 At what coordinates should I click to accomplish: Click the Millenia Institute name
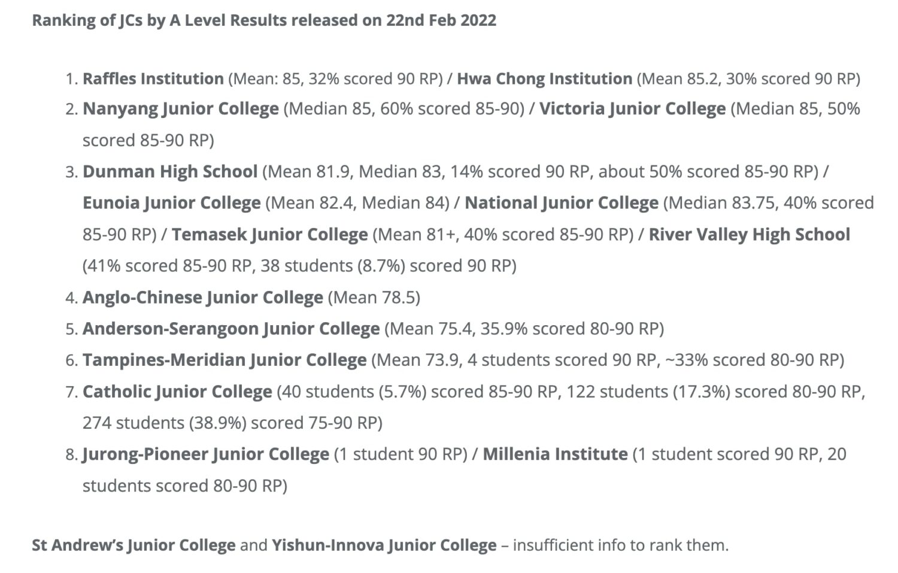[555, 454]
